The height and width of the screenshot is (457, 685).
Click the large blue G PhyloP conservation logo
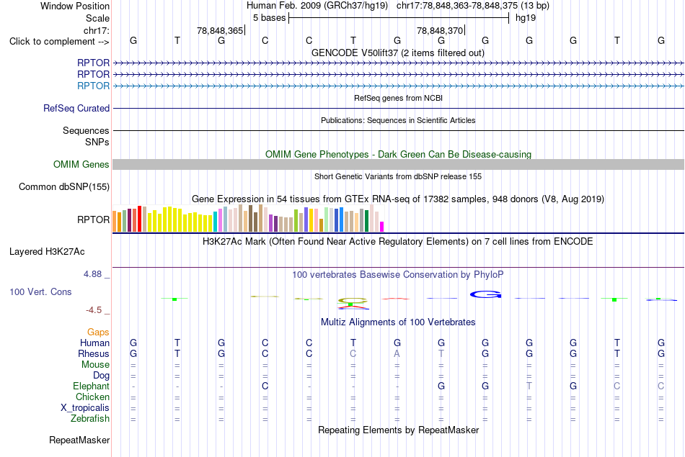click(485, 295)
